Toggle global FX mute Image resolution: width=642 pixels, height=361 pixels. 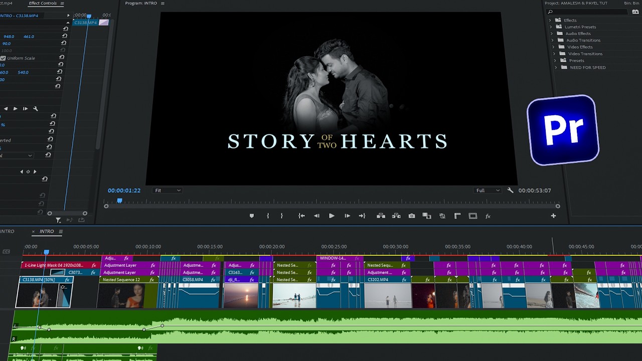click(x=488, y=216)
